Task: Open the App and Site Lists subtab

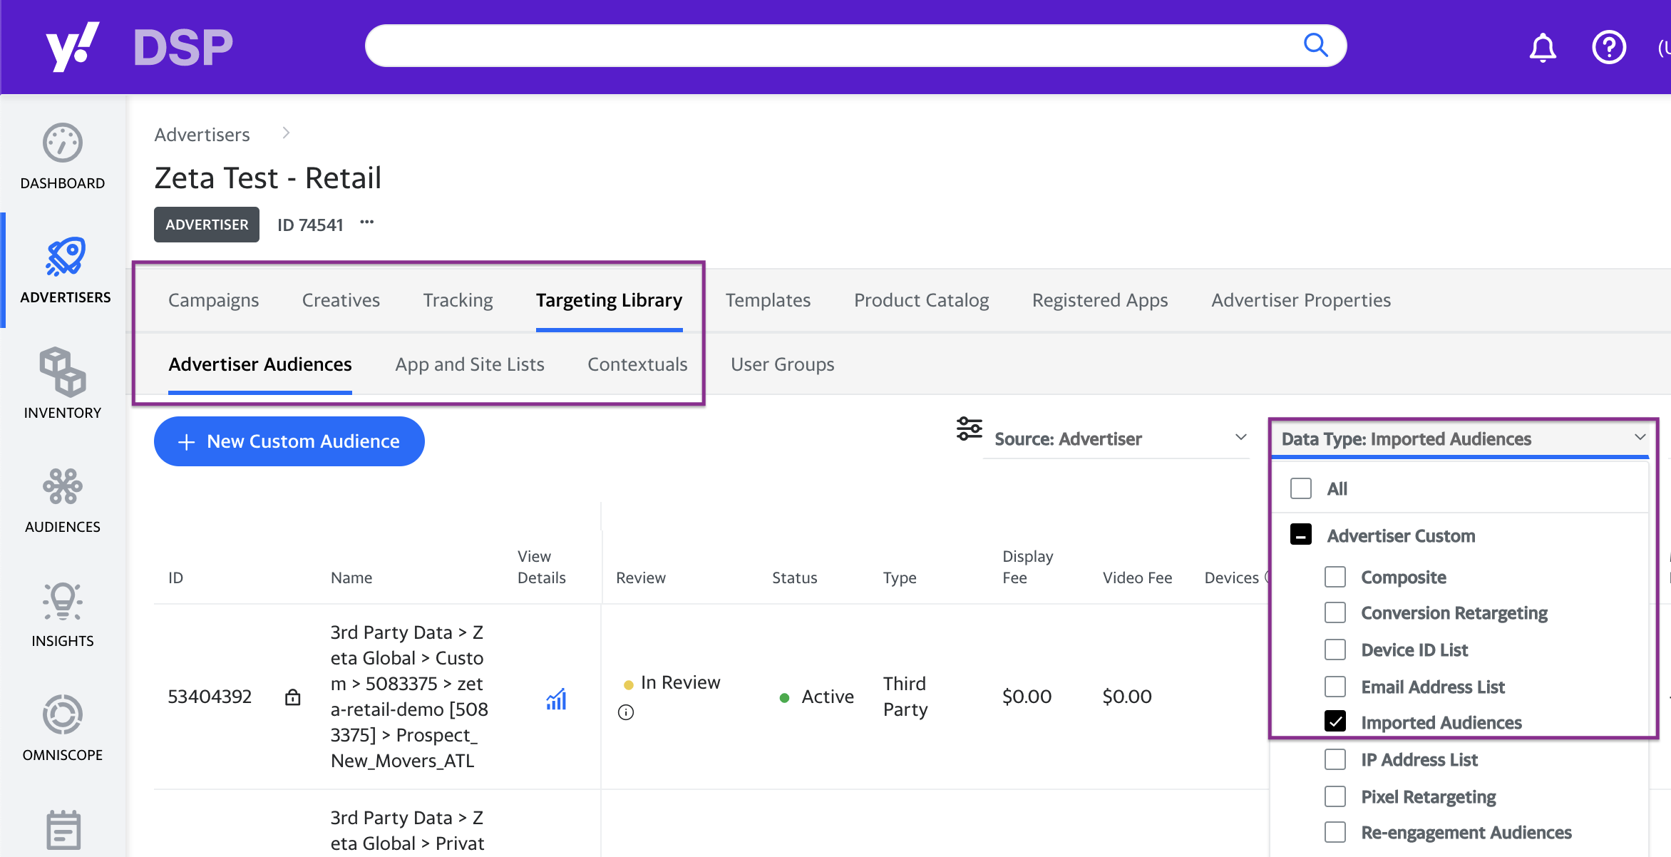Action: pos(470,364)
